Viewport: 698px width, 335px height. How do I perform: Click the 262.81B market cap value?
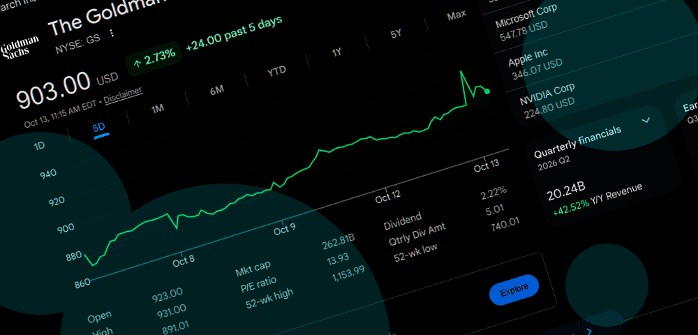tap(338, 241)
